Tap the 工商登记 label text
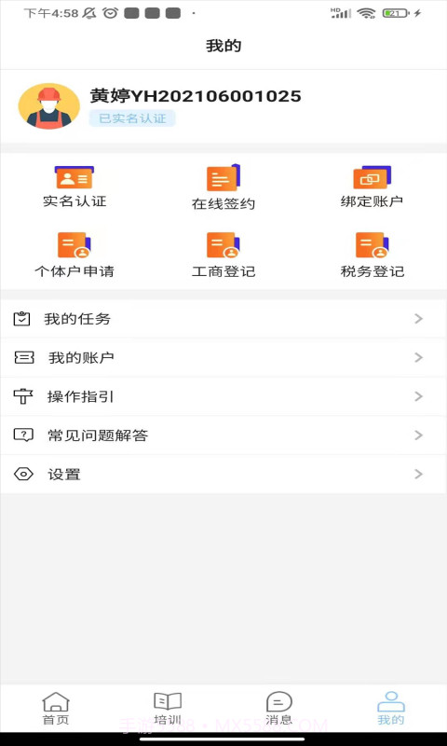447x746 pixels. [x=223, y=271]
